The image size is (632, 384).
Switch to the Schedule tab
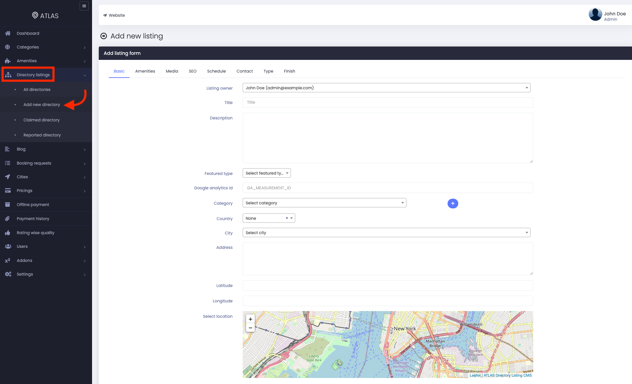(216, 71)
